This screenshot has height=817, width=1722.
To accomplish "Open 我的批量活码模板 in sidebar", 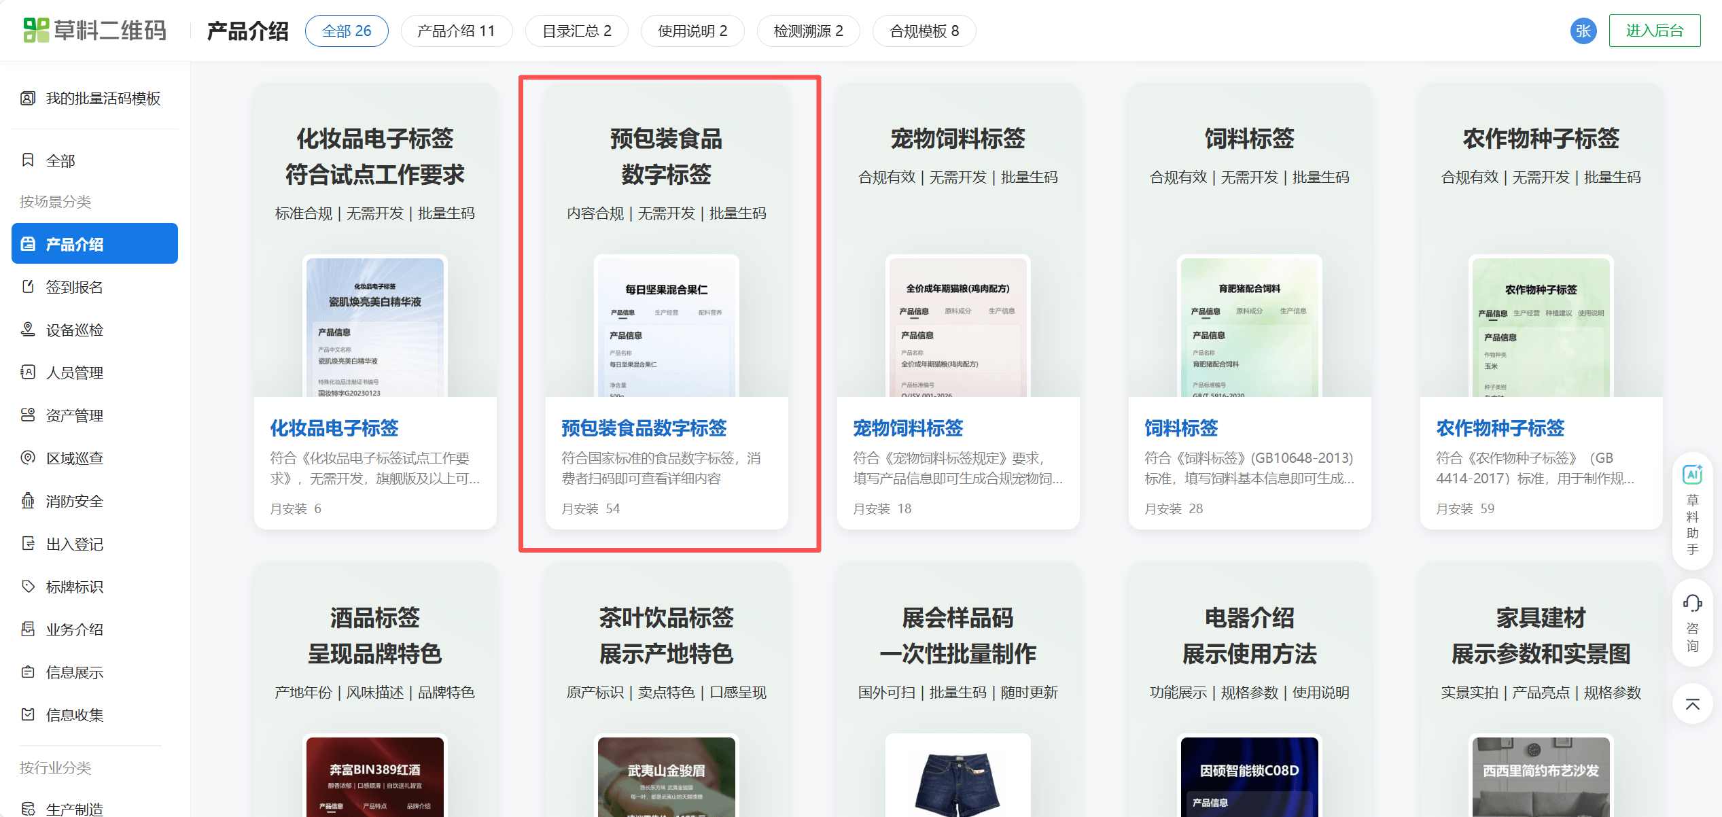I will (102, 99).
